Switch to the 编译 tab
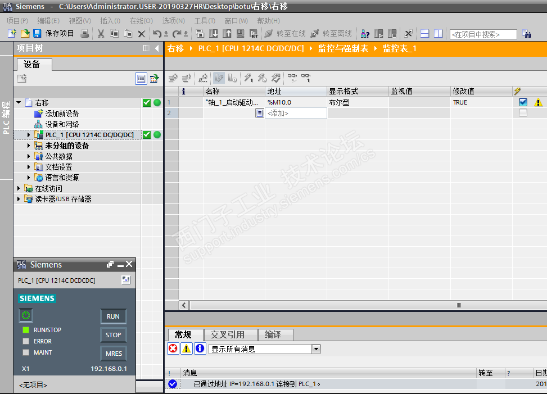Image resolution: width=547 pixels, height=394 pixels. 275,335
